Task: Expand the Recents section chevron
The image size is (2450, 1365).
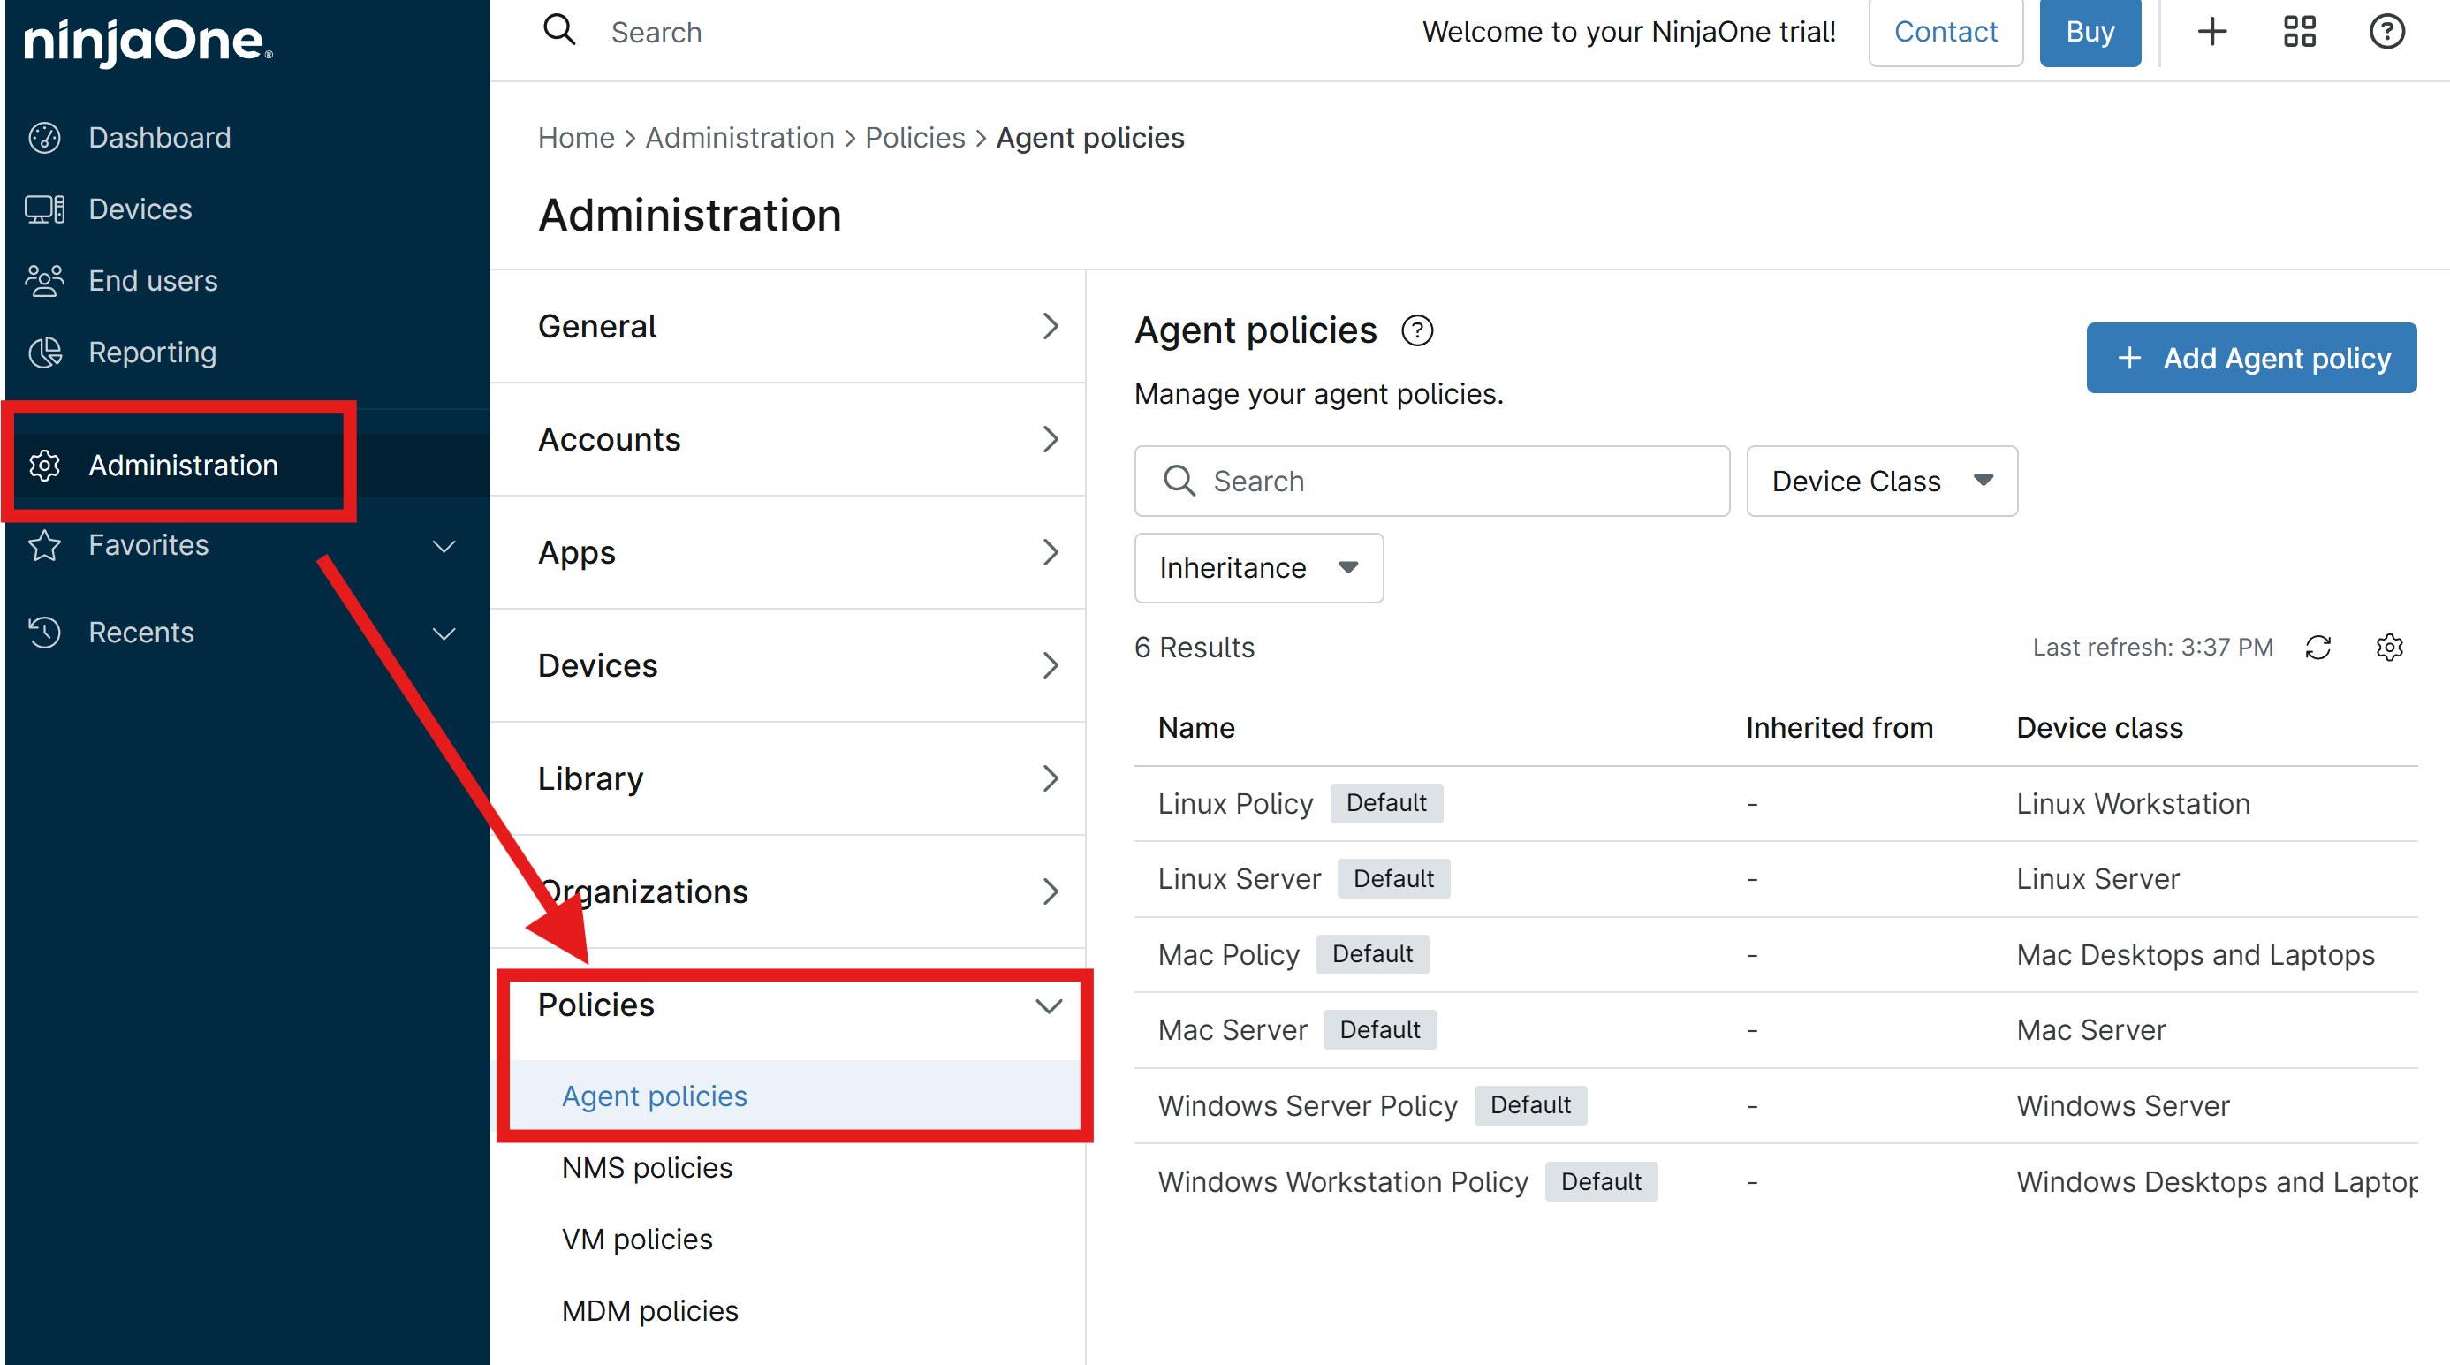Action: coord(444,633)
